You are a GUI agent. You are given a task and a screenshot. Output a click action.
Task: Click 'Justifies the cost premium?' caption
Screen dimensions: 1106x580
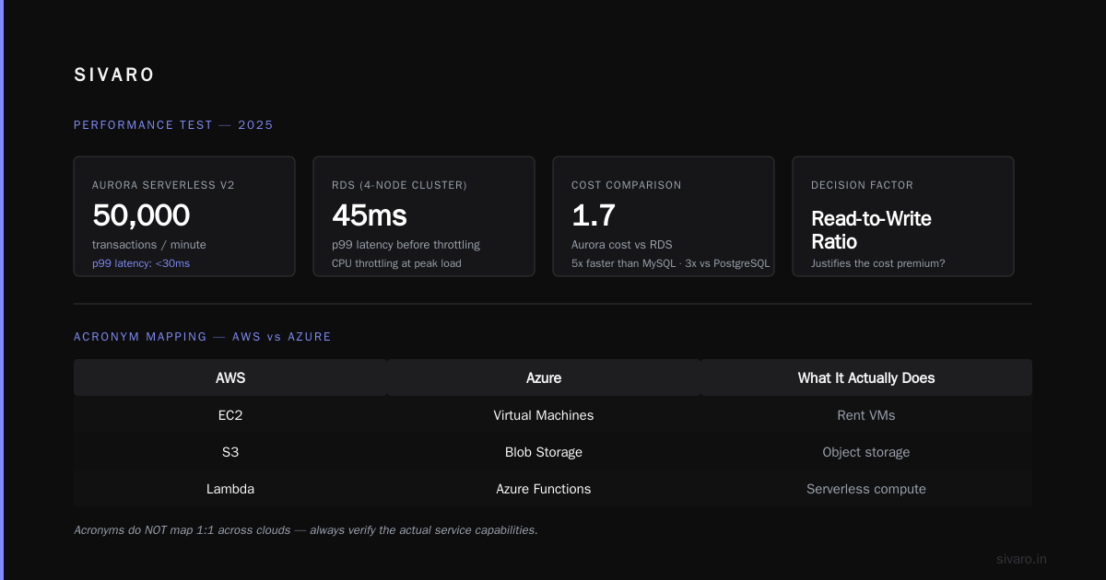pos(878,263)
